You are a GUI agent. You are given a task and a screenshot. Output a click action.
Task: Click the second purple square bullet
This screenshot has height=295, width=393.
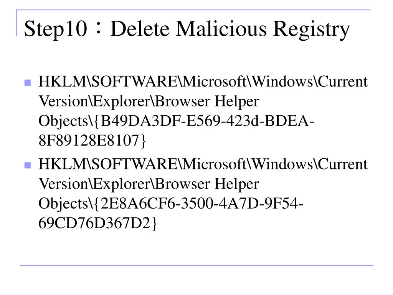click(x=28, y=165)
